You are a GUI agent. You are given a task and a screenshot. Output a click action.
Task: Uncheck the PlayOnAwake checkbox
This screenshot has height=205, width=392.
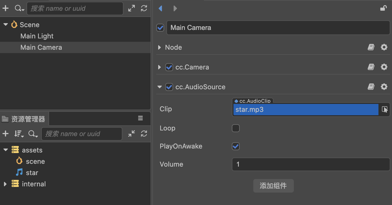point(236,146)
